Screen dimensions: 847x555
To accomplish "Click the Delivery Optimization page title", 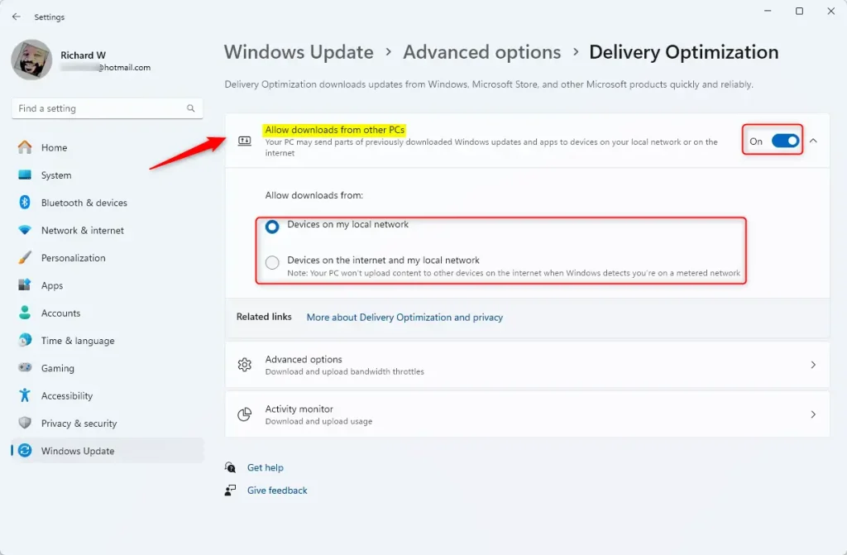I will click(x=684, y=52).
